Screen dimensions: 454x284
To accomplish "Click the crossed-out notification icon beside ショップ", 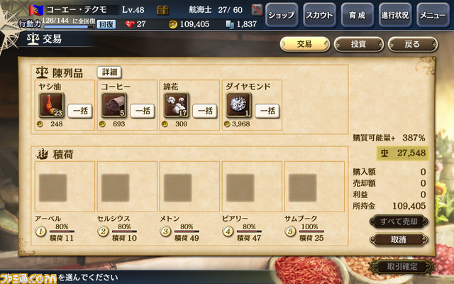I will (x=257, y=10).
